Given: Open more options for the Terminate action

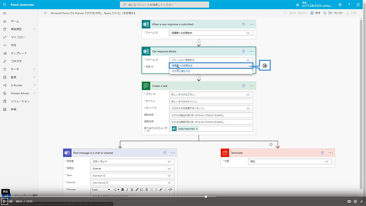Looking at the screenshot, I should [330, 153].
